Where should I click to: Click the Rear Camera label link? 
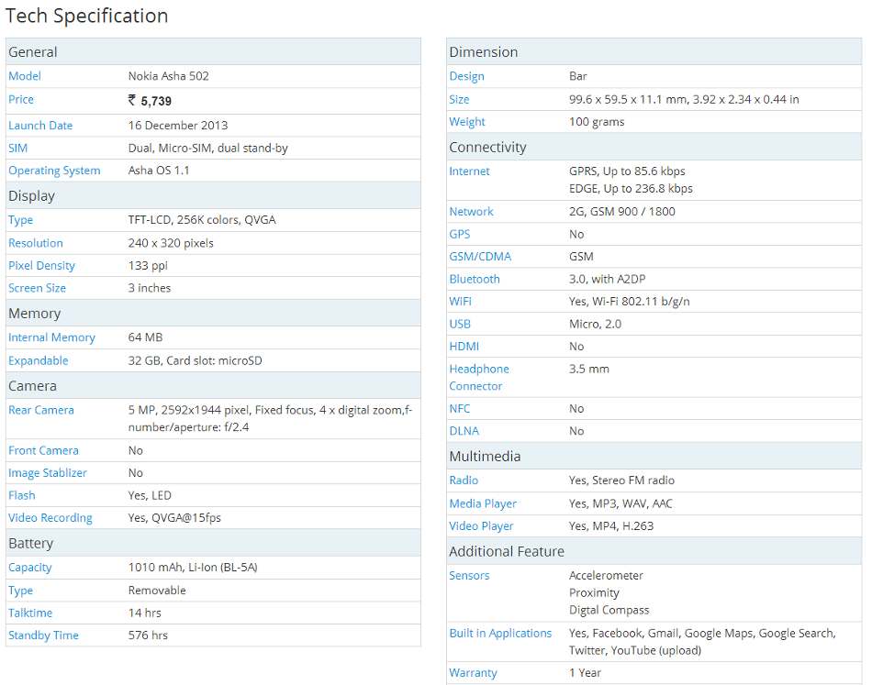pyautogui.click(x=41, y=410)
